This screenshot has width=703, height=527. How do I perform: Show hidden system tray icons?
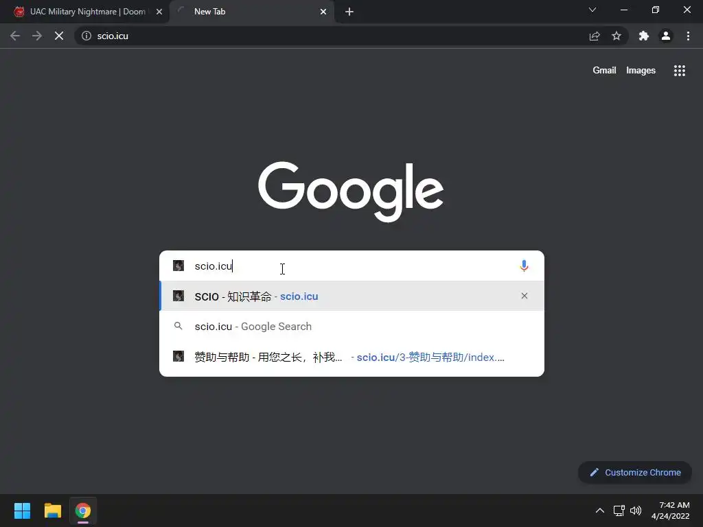(599, 511)
